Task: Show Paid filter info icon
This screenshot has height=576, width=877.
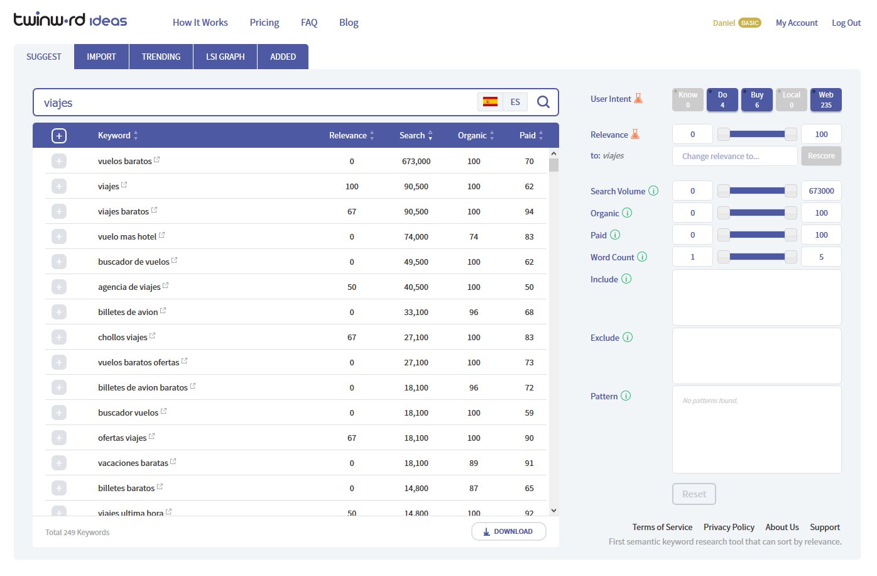Action: click(x=615, y=235)
